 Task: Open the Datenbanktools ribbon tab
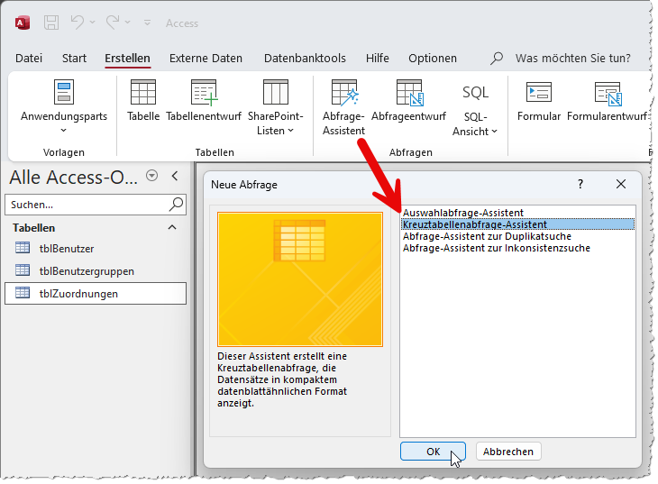305,58
